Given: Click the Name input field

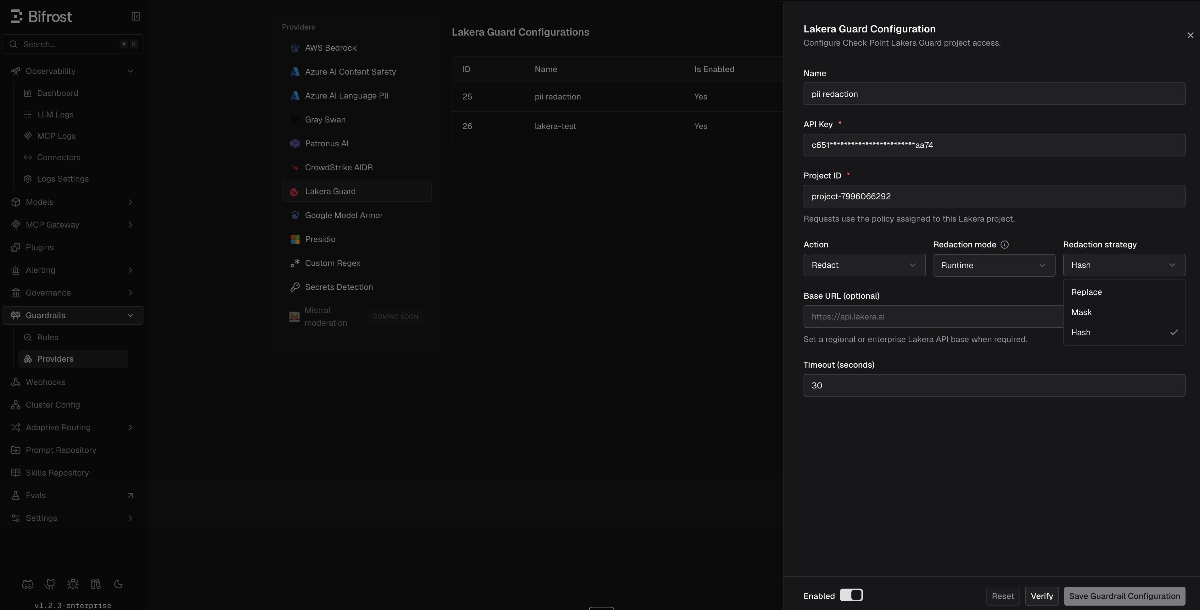Looking at the screenshot, I should tap(994, 94).
